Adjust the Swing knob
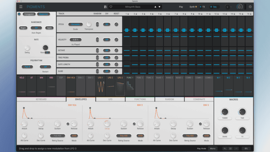The height and width of the screenshot is (152, 270). coord(27,48)
